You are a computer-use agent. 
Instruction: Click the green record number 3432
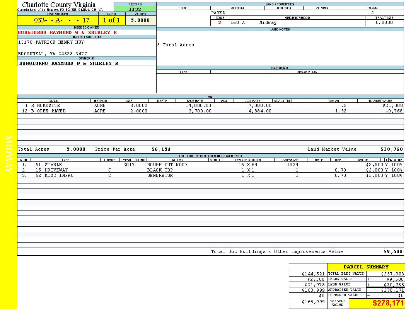tap(135, 9)
